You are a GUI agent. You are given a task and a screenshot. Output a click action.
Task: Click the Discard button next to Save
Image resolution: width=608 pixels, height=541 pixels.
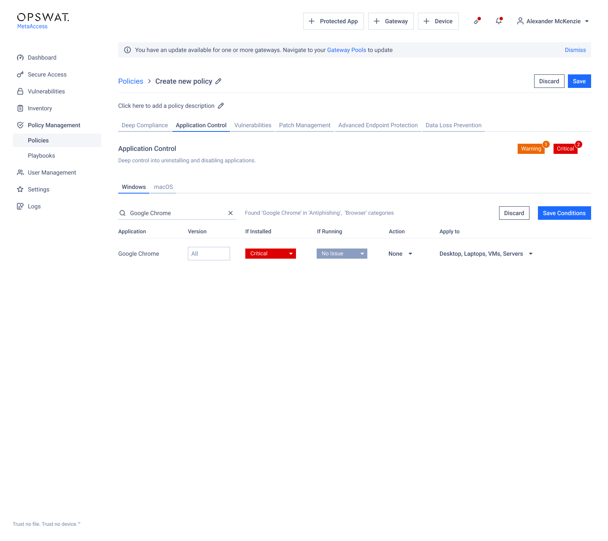tap(549, 81)
